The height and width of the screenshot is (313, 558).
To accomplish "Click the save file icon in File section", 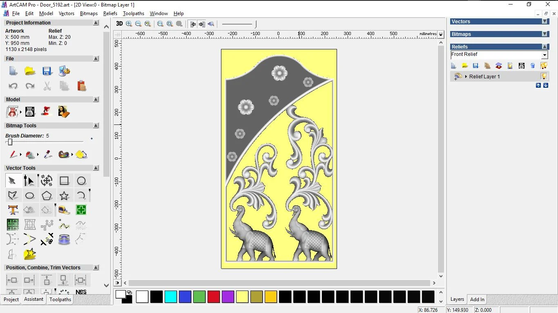I will click(47, 71).
